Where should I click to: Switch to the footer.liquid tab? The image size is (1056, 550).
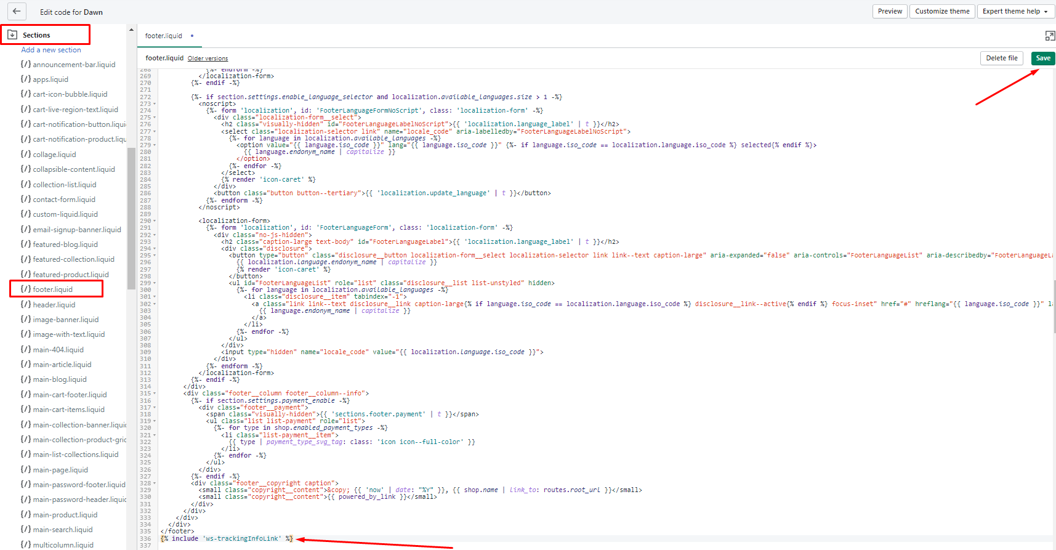tap(164, 36)
